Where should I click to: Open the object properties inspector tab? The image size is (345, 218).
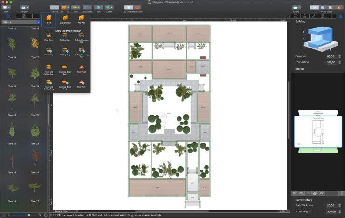[296, 16]
